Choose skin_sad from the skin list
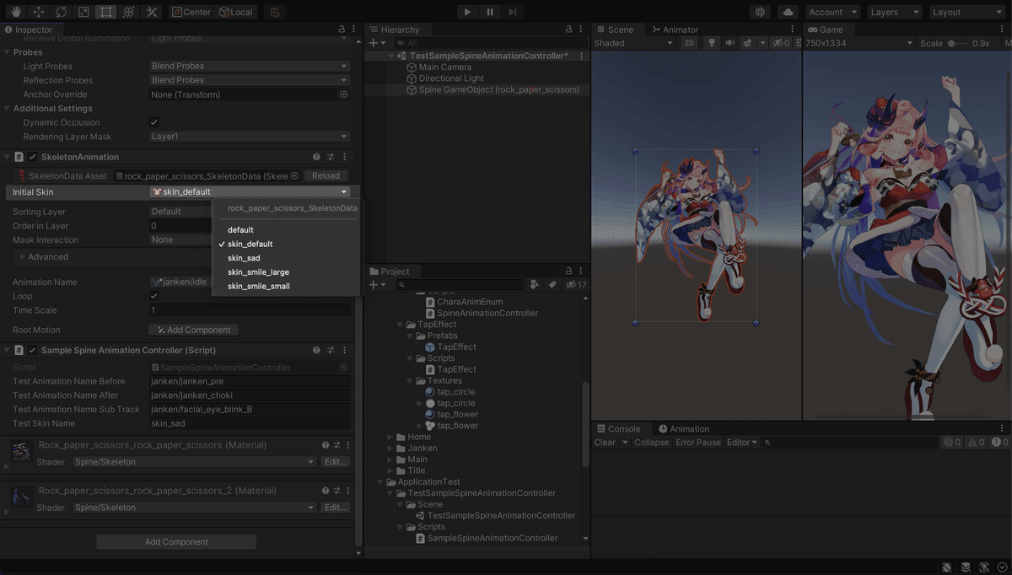 coord(244,258)
